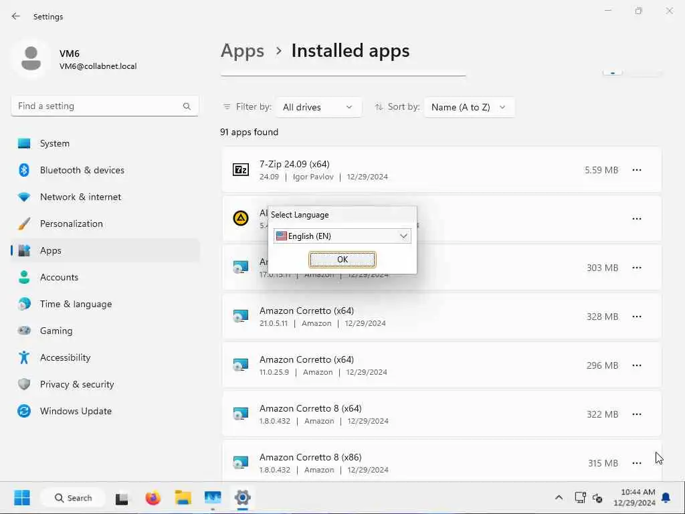Open Personalization category

pos(105,224)
